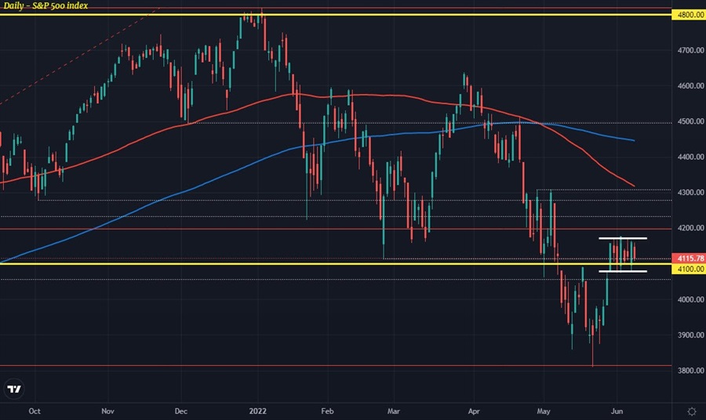The height and width of the screenshot is (420, 706).
Task: Select the lower white range line near 4080
Action: [x=623, y=272]
